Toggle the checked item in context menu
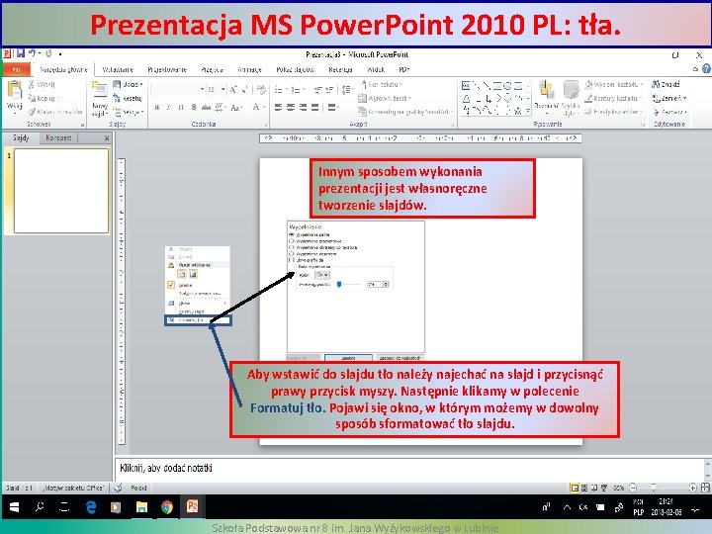The width and height of the screenshot is (712, 534). tap(171, 285)
